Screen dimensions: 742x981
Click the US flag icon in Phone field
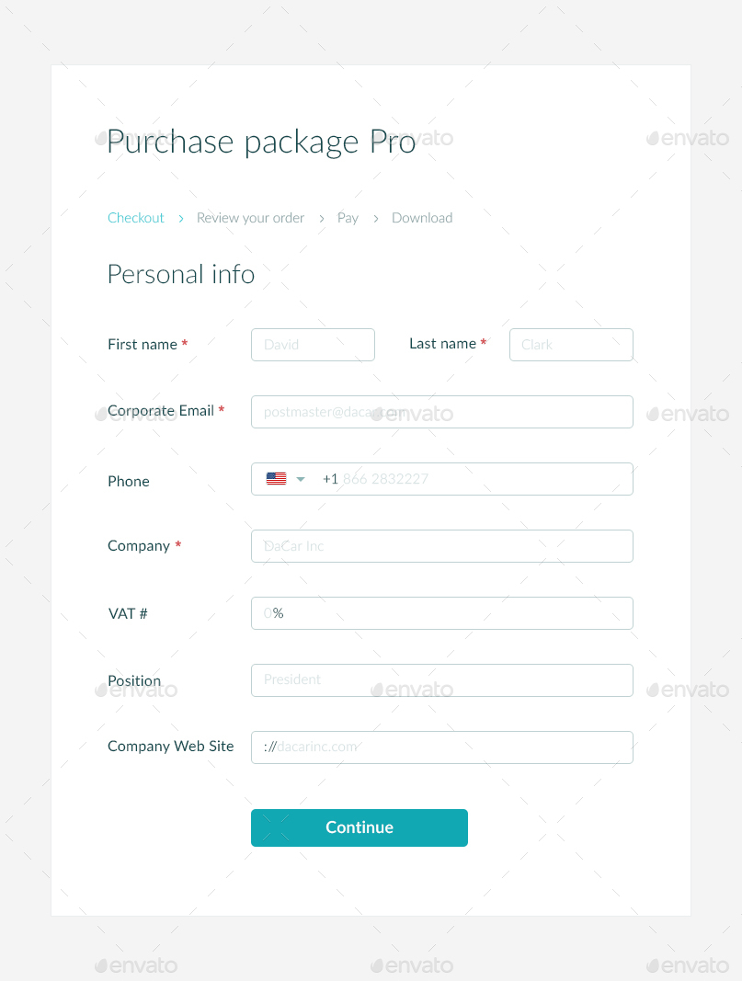(x=276, y=479)
